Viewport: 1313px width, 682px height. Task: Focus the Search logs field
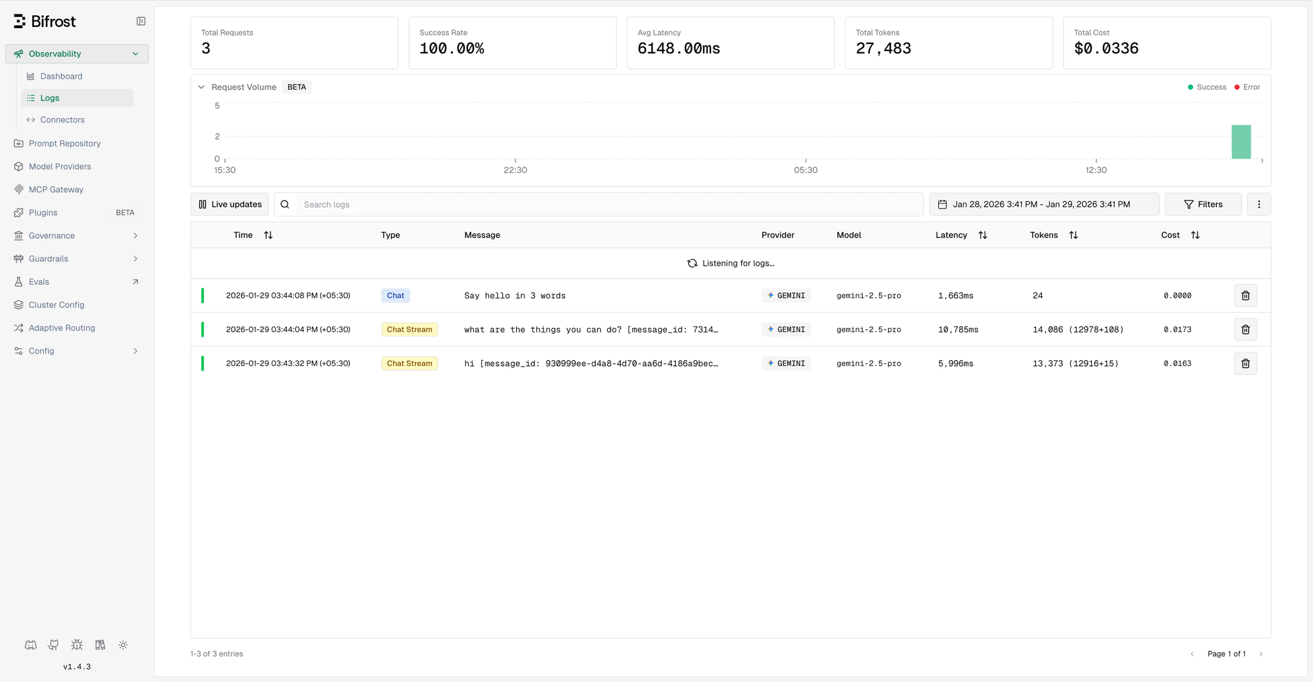[607, 205]
